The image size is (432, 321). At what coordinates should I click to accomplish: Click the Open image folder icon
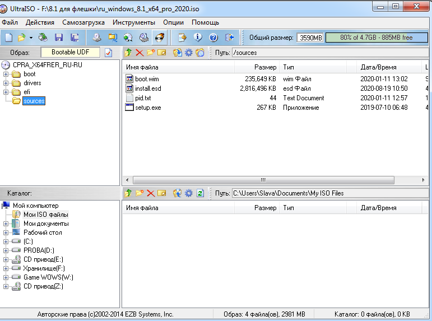pyautogui.click(x=21, y=38)
